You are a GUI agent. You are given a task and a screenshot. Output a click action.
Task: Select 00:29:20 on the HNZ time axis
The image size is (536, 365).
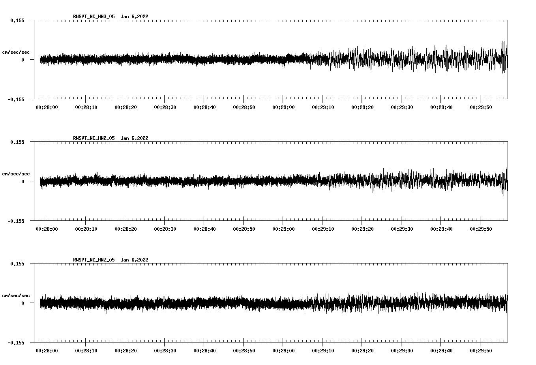(362, 351)
